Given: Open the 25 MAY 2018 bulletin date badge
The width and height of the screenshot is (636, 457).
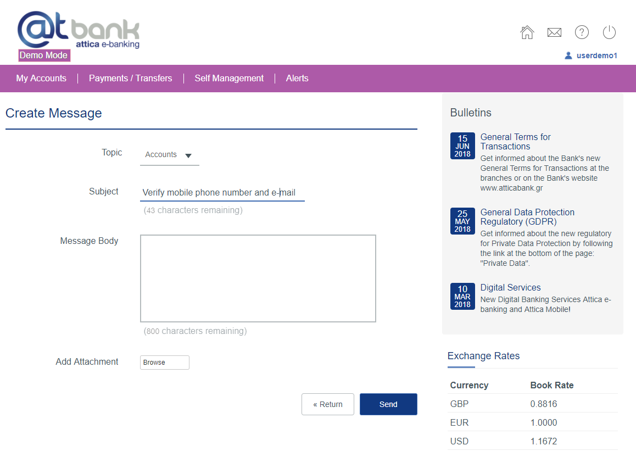Looking at the screenshot, I should coord(462,221).
